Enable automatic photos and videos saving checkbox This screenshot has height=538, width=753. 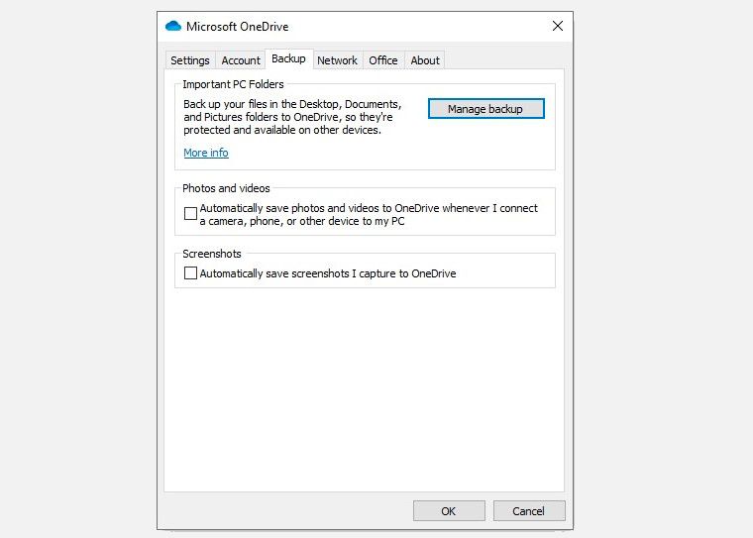[191, 214]
